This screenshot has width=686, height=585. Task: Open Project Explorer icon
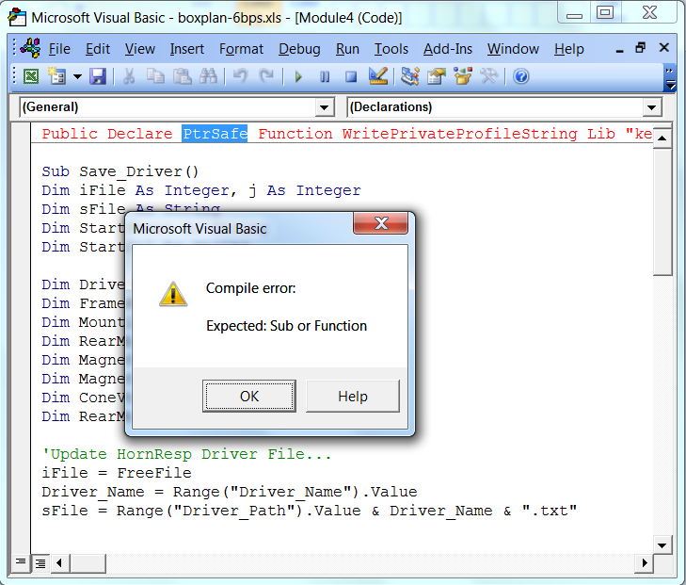coord(410,76)
